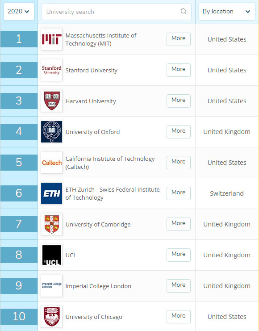This screenshot has height=331, width=259.
Task: Open the Harvard University link
Action: click(x=91, y=101)
